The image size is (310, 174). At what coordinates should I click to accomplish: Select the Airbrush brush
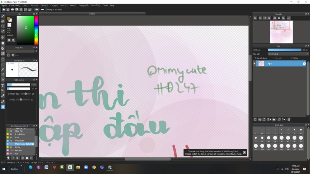(20, 150)
